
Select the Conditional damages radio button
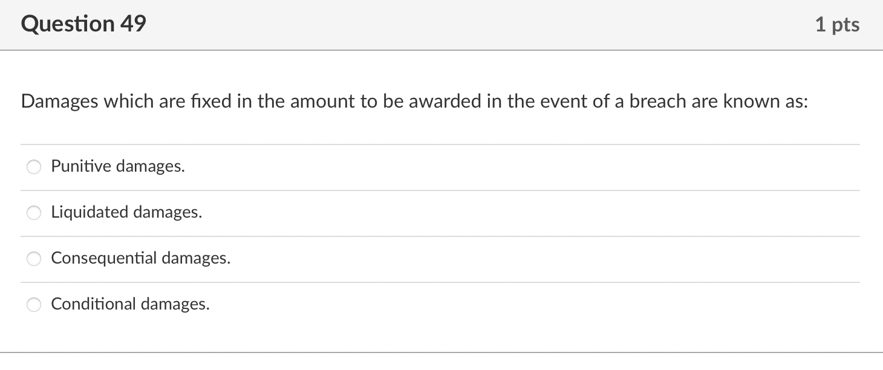(34, 305)
